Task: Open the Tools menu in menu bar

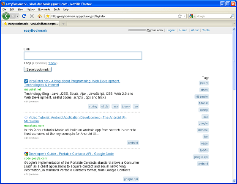Action: tap(57, 9)
